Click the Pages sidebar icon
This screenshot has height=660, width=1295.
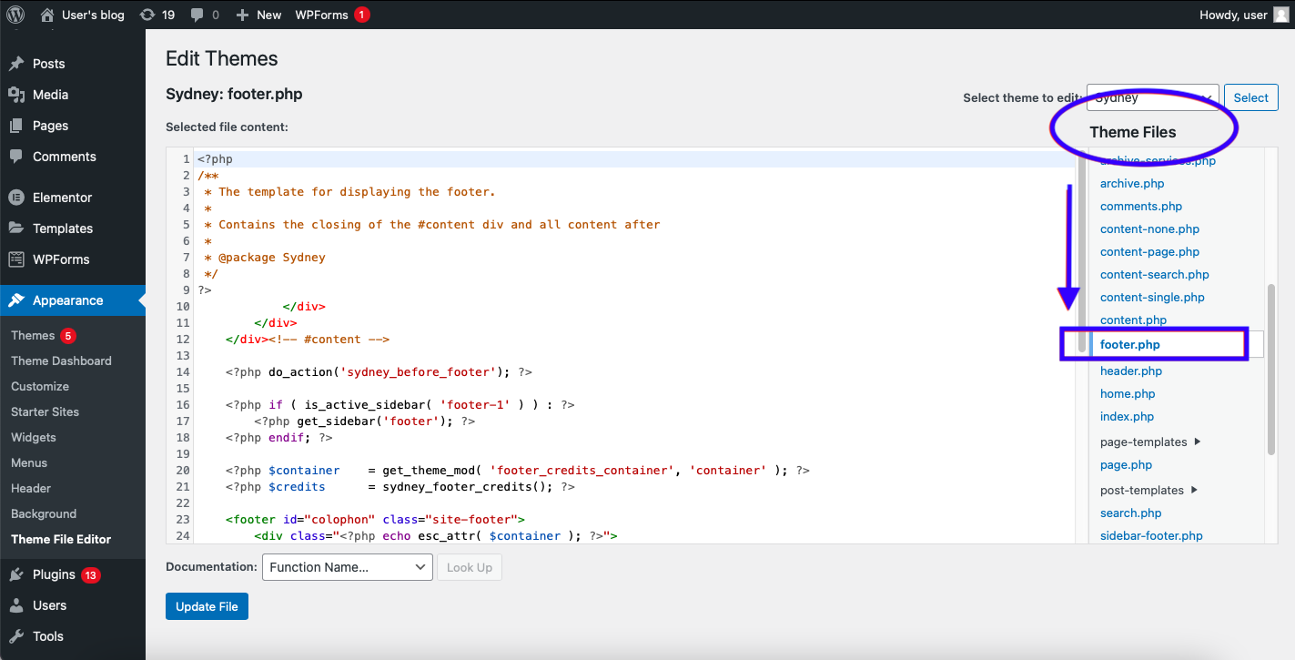[16, 126]
